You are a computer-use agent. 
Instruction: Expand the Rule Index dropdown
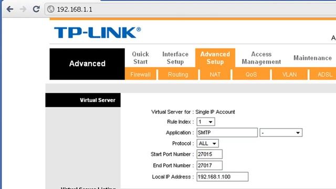206,122
